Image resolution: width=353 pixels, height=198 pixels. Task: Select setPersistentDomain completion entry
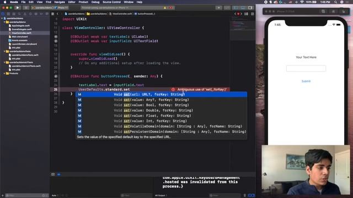(161, 131)
